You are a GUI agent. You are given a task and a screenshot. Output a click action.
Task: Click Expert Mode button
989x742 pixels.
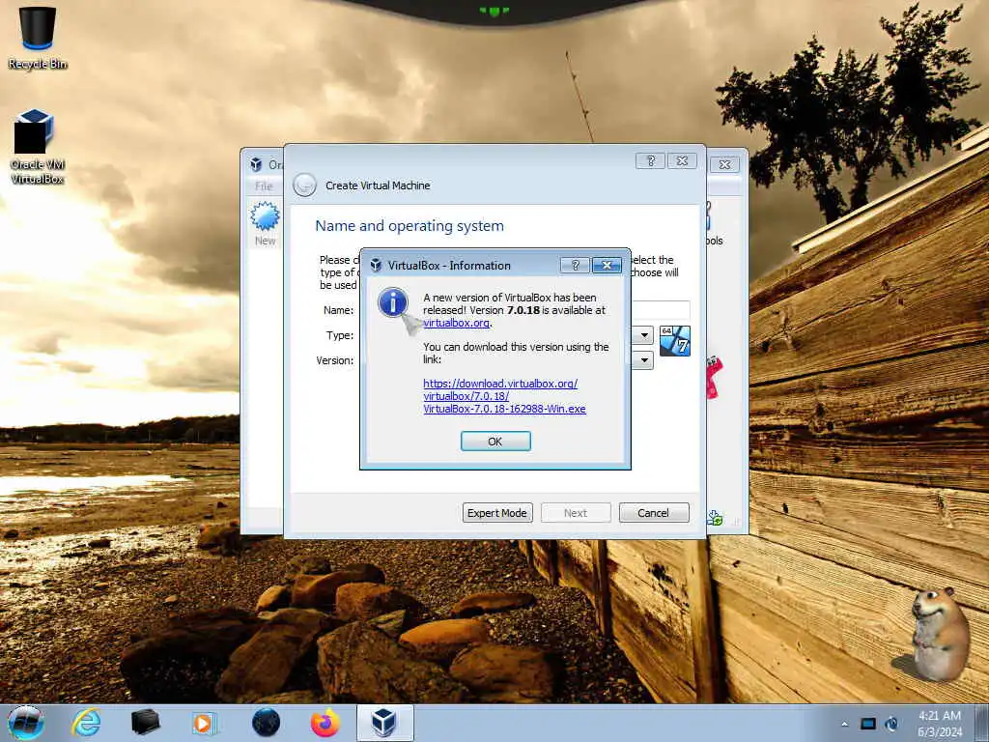click(497, 513)
